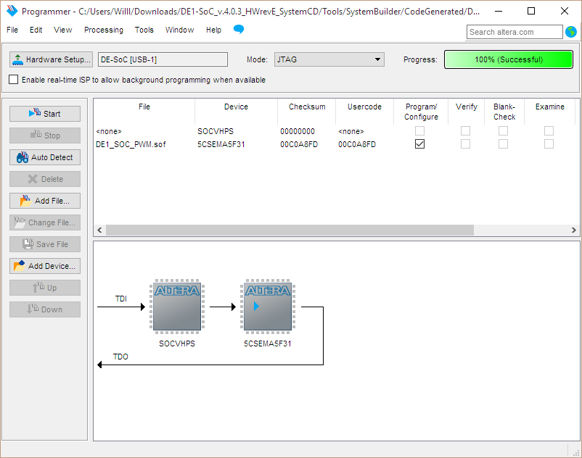Move the selected device Up
The height and width of the screenshot is (458, 582).
45,288
